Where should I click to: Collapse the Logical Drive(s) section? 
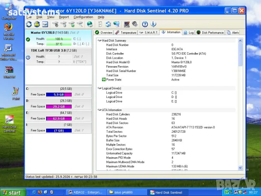click(100, 88)
